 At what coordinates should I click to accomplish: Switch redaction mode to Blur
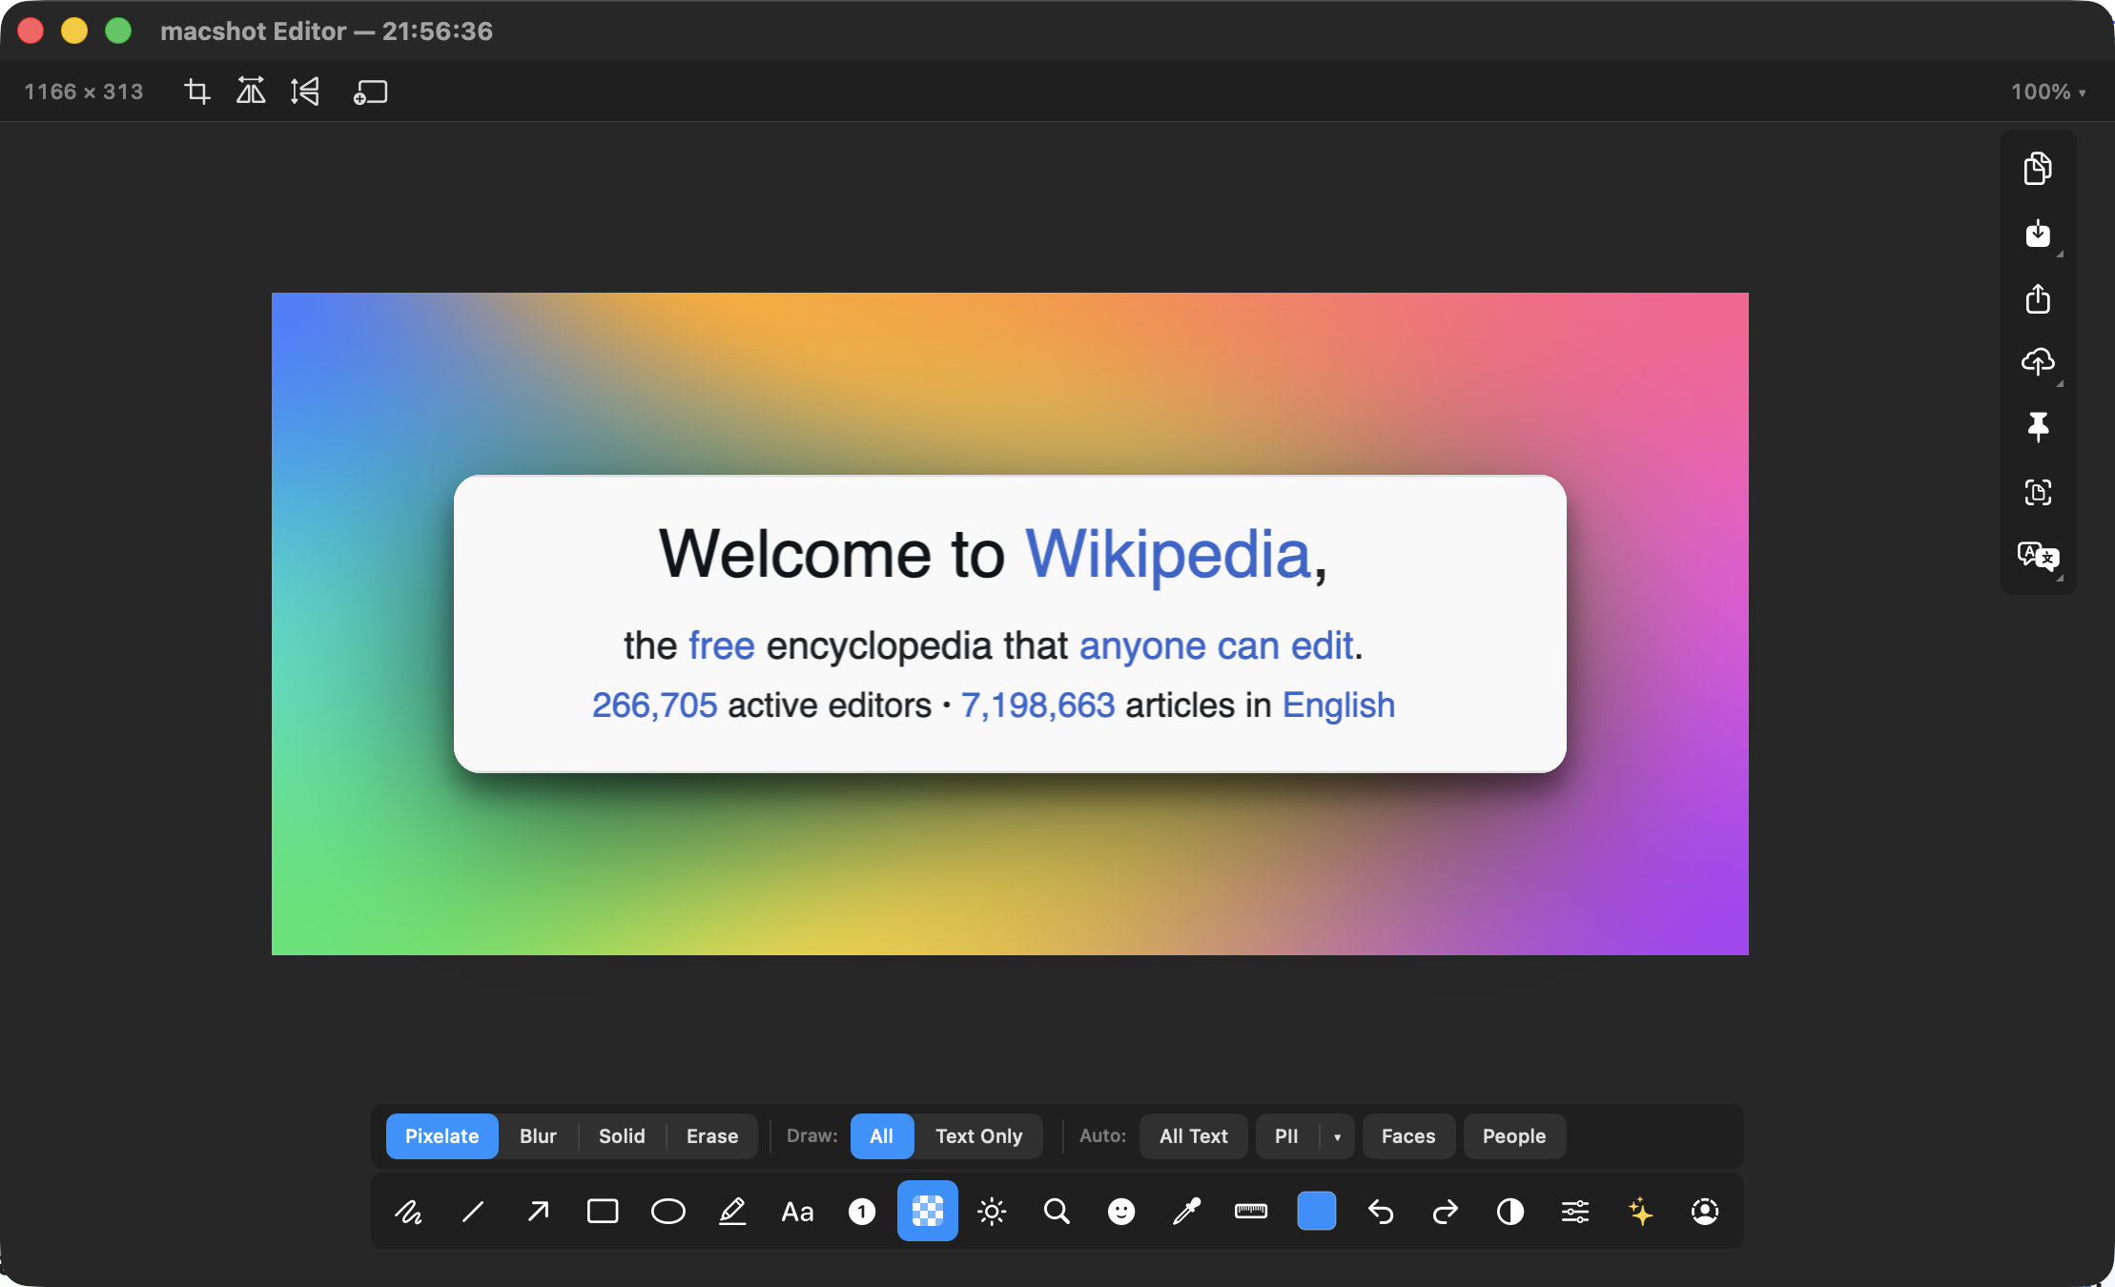click(538, 1136)
